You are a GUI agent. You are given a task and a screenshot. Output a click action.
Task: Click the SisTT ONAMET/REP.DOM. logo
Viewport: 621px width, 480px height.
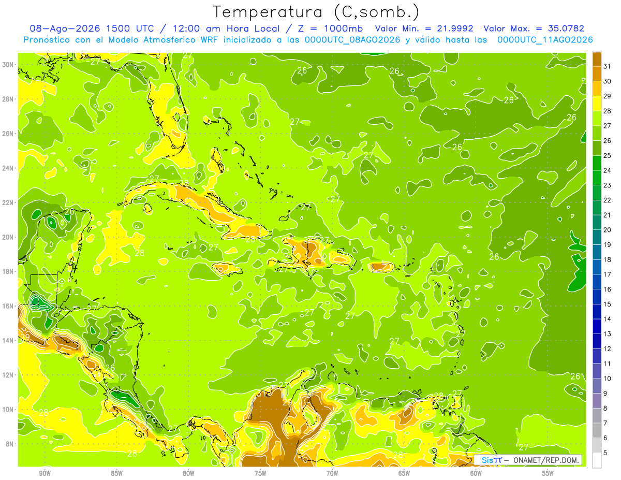(528, 460)
